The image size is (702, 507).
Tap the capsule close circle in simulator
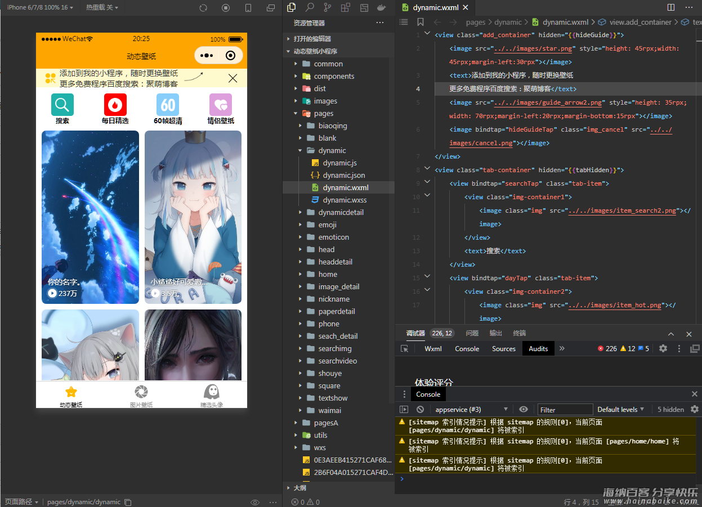pyautogui.click(x=230, y=55)
